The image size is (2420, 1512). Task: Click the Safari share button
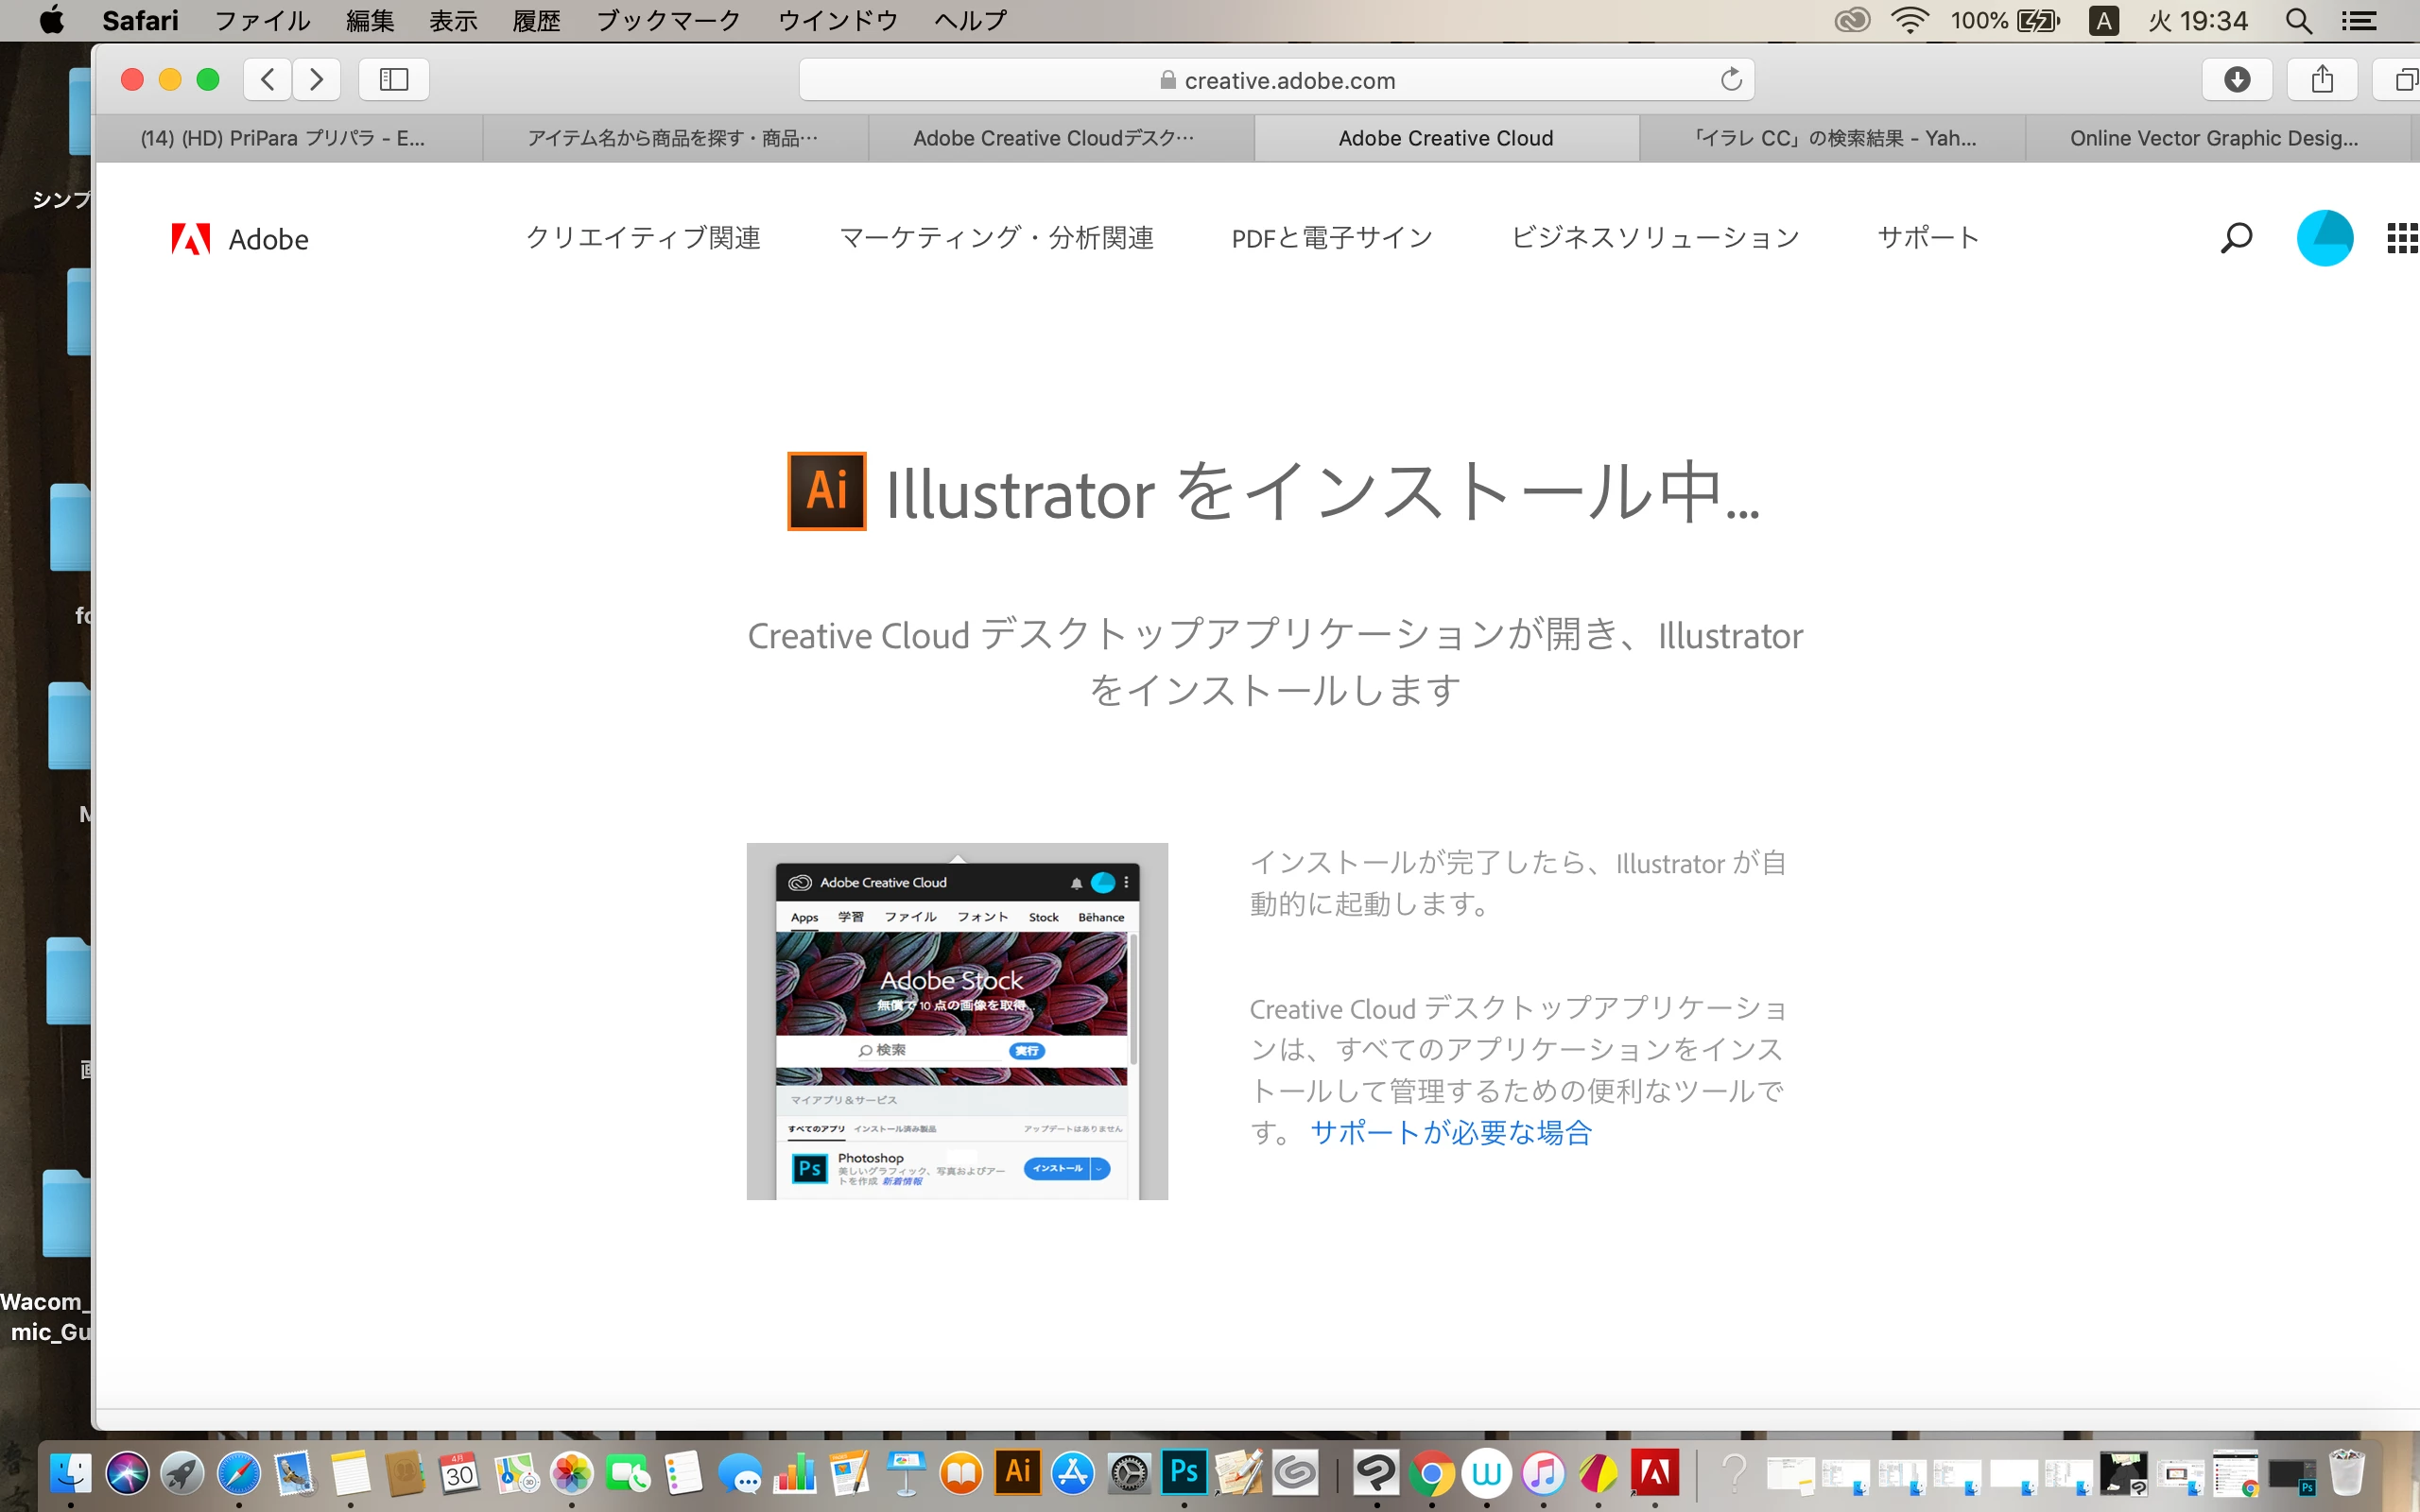pyautogui.click(x=2322, y=80)
